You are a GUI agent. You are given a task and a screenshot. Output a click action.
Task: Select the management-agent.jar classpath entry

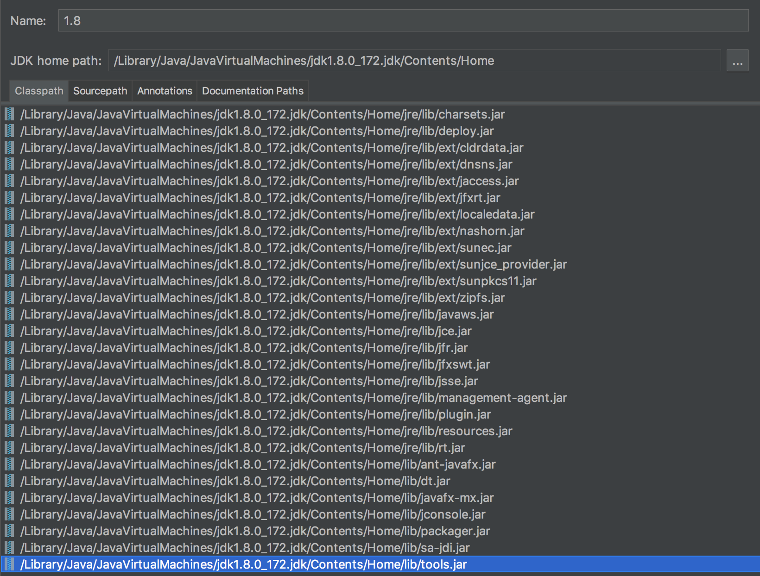tap(380, 397)
